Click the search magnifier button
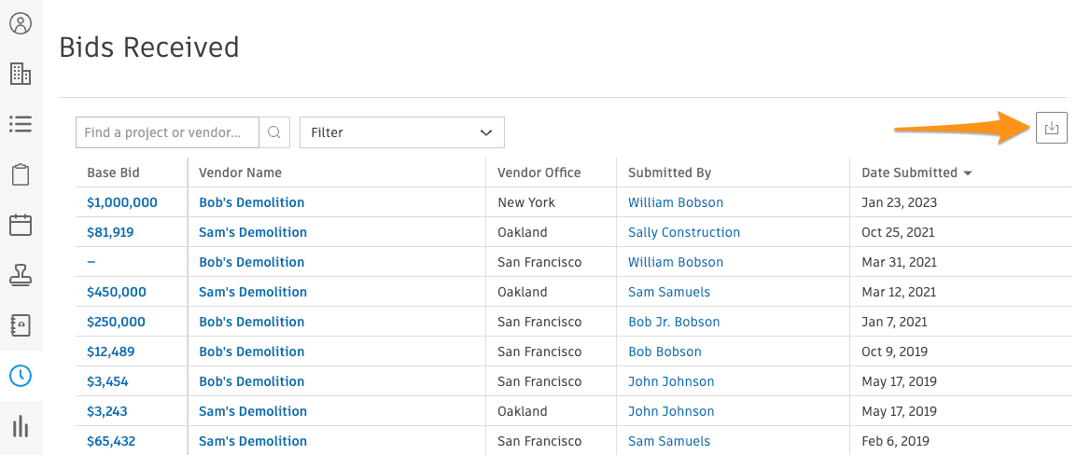Viewport: 1077px width, 455px height. click(x=274, y=132)
